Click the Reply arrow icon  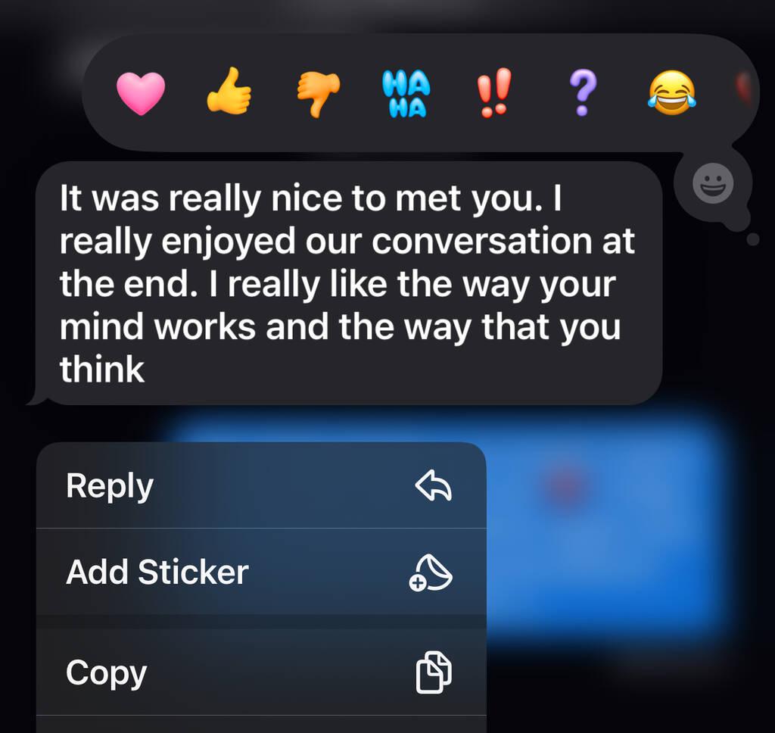pyautogui.click(x=433, y=485)
